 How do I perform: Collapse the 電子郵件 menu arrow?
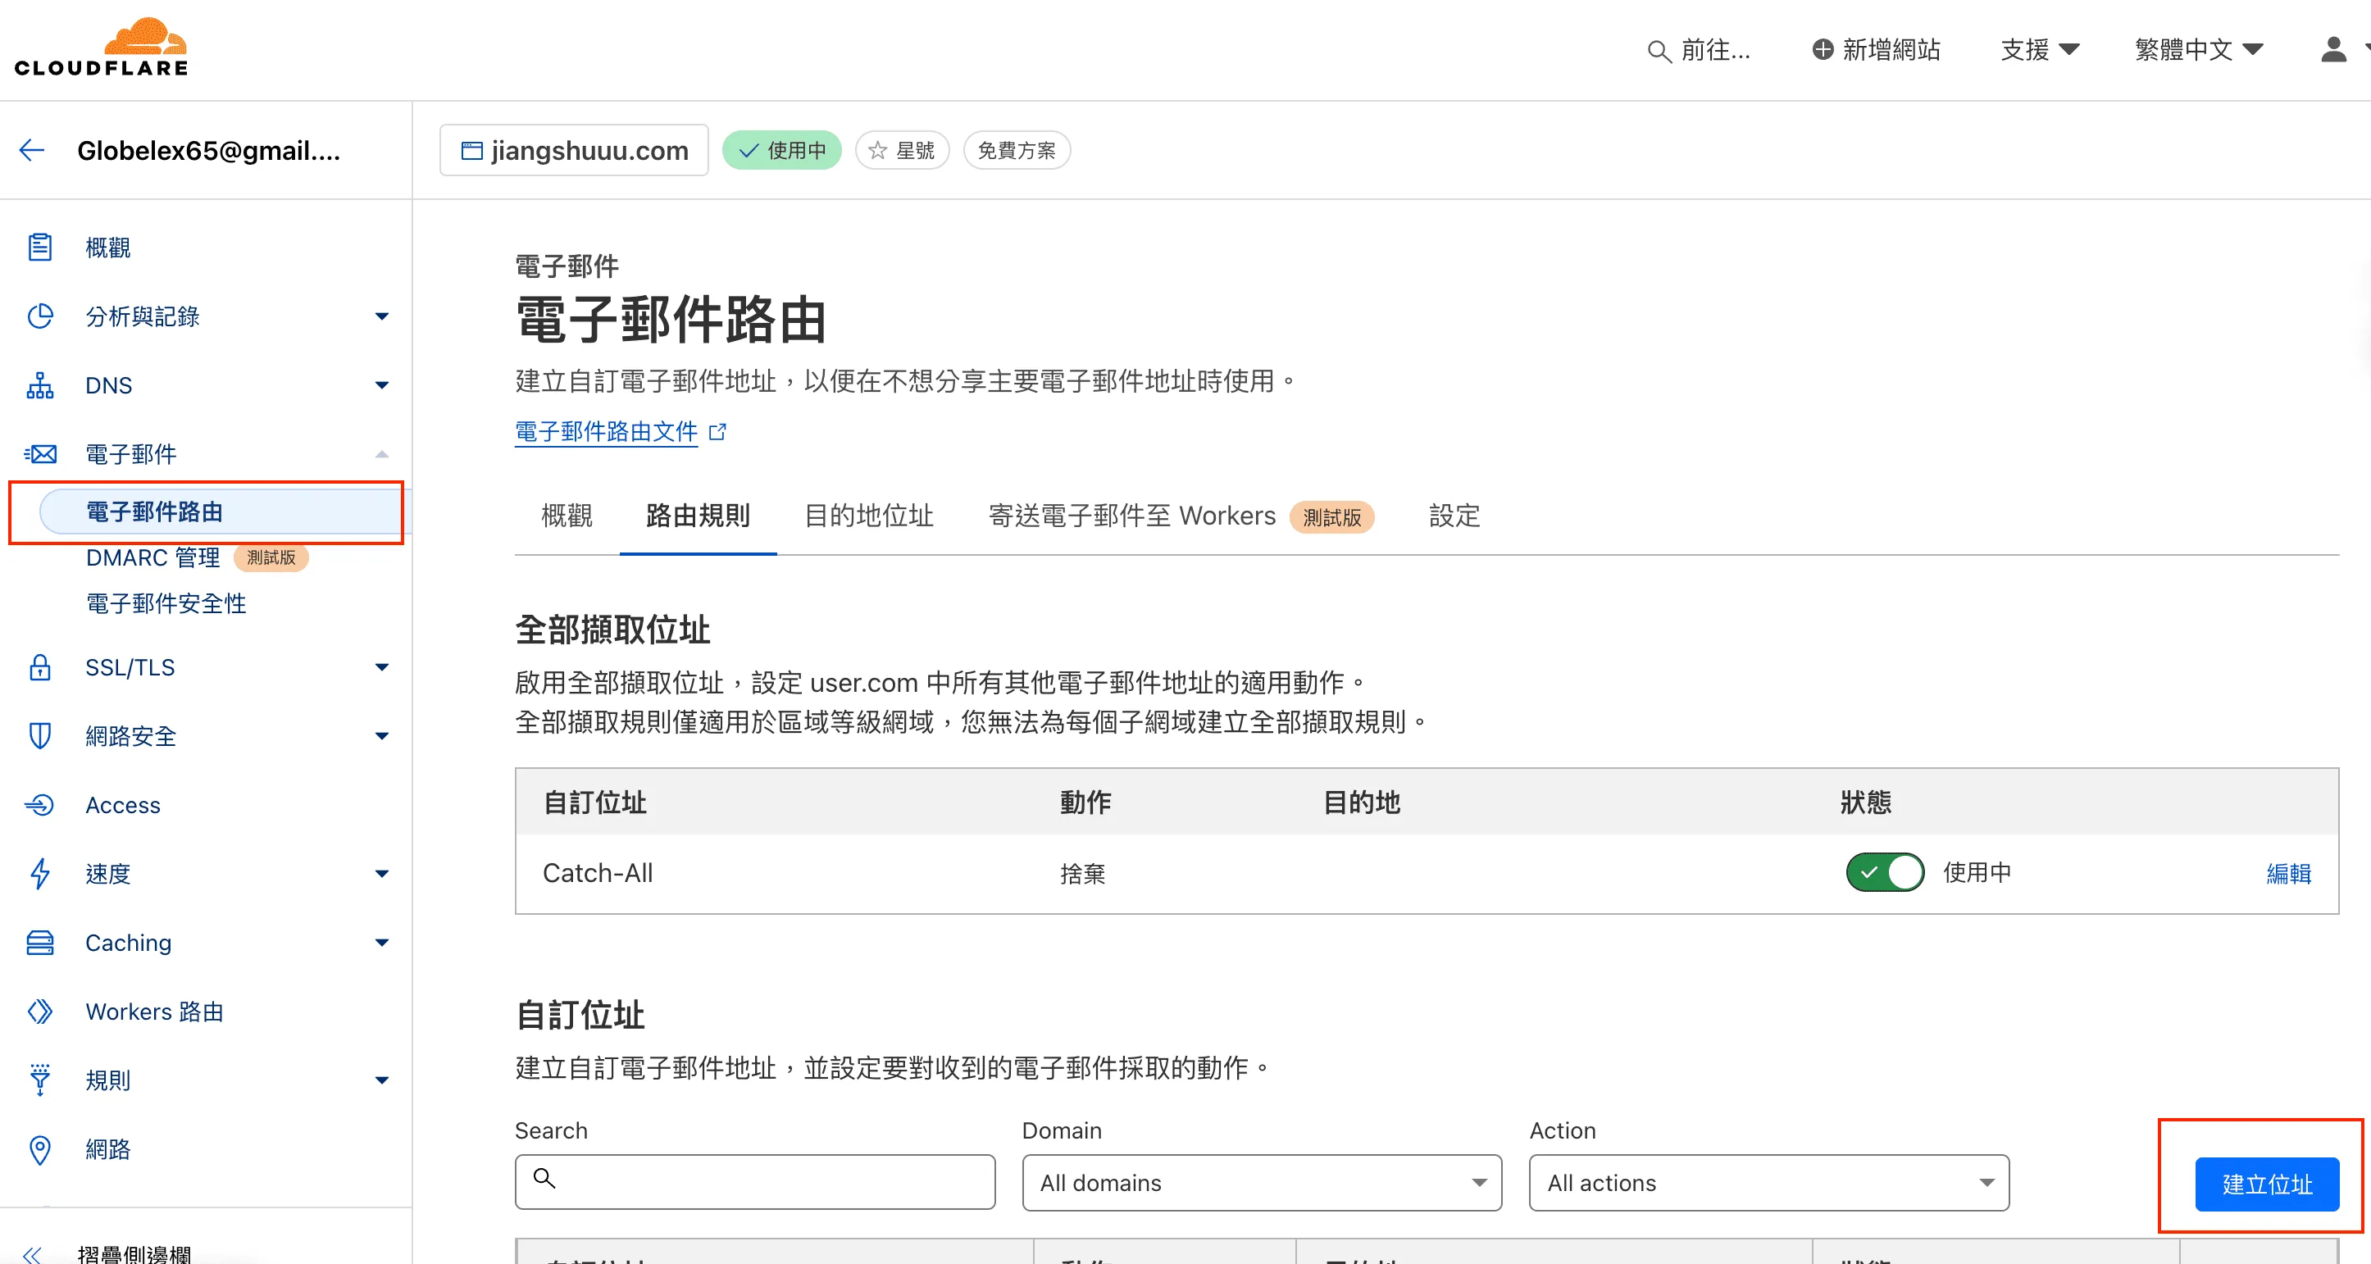coord(382,454)
